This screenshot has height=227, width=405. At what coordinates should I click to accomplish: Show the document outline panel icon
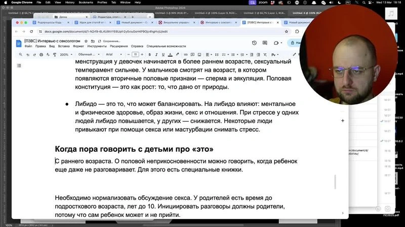click(19, 66)
